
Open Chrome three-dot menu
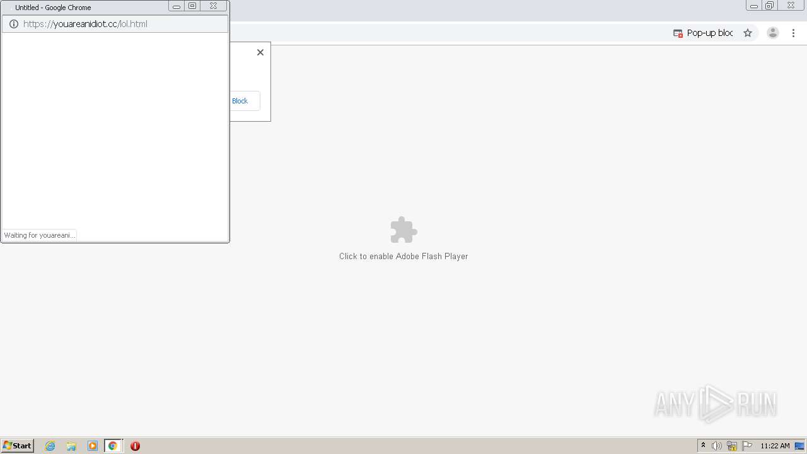coord(794,33)
